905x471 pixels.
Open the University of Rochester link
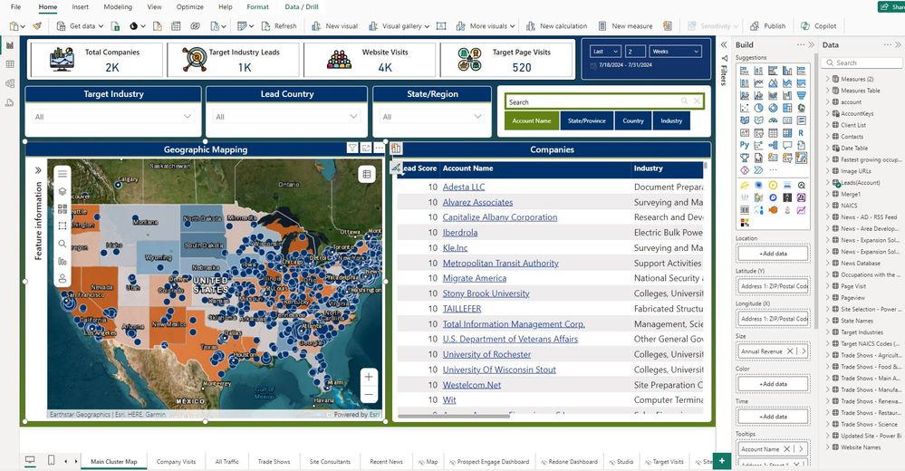coord(486,354)
